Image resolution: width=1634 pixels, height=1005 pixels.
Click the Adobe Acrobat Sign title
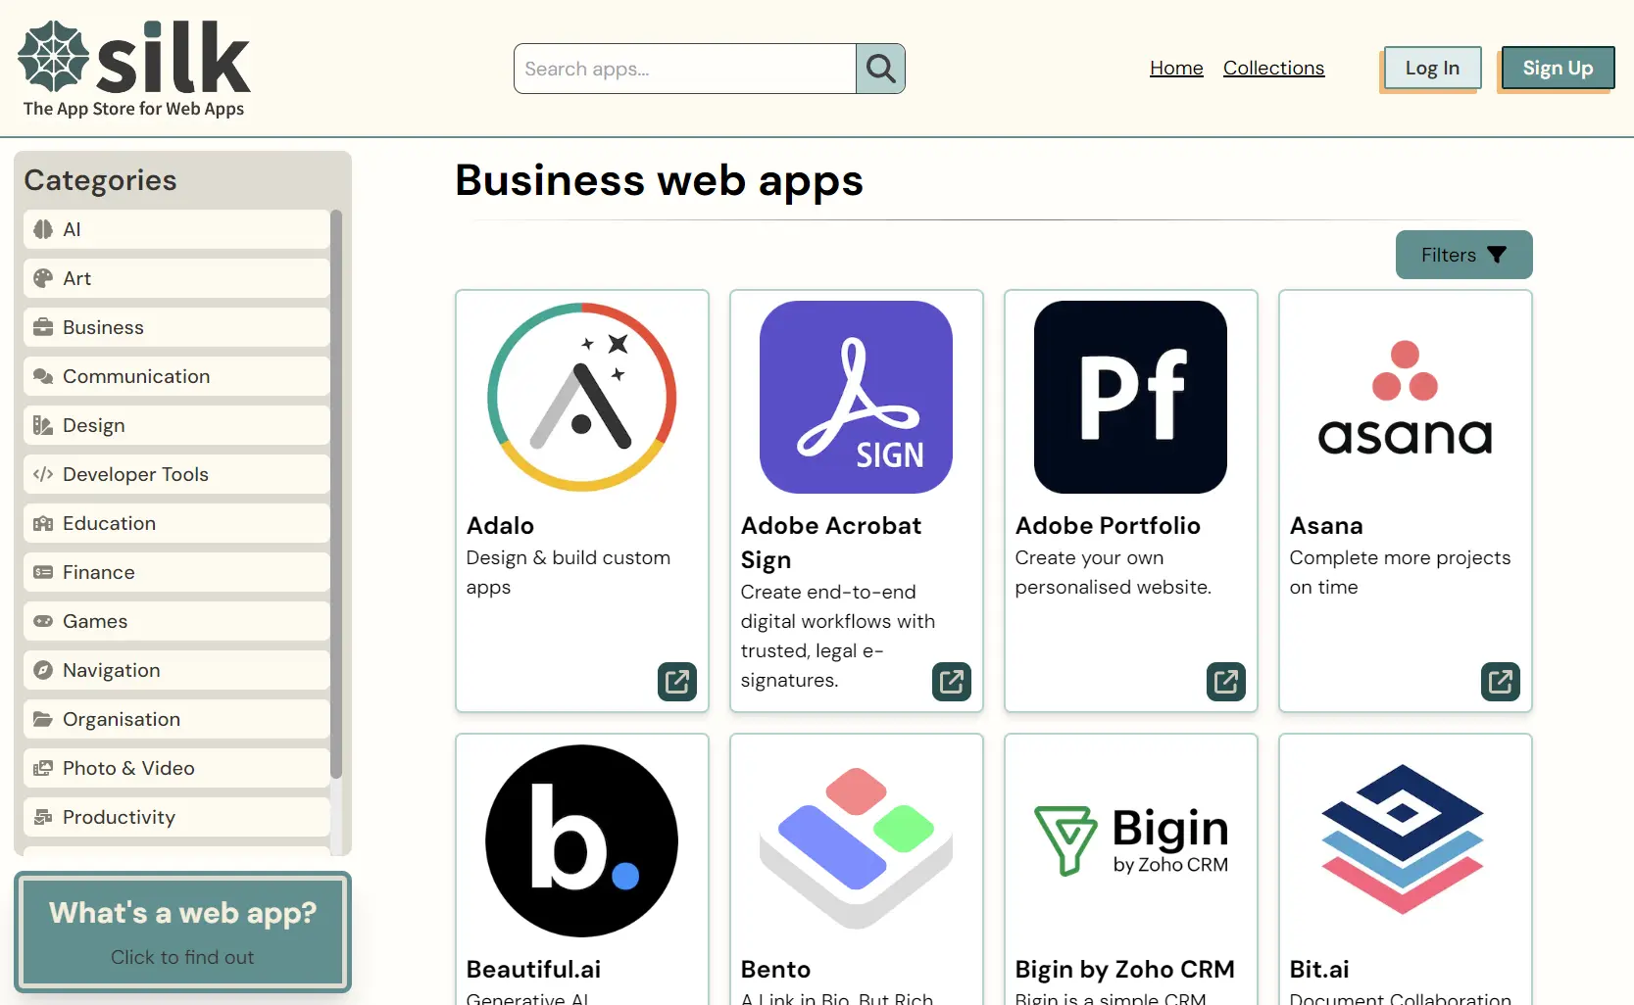pyautogui.click(x=831, y=543)
